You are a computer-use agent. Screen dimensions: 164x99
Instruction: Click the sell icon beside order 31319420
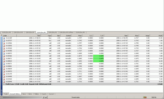(x=4, y=79)
